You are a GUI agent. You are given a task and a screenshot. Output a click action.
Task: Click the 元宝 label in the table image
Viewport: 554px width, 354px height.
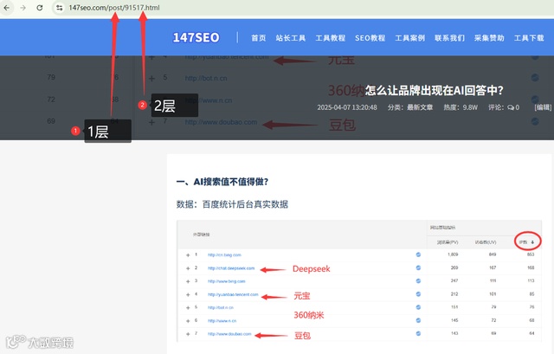tap(302, 296)
